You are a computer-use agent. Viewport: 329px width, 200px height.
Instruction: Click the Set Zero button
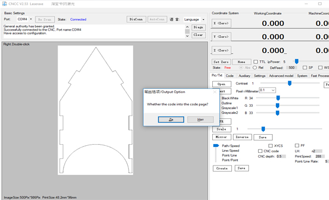221,62
